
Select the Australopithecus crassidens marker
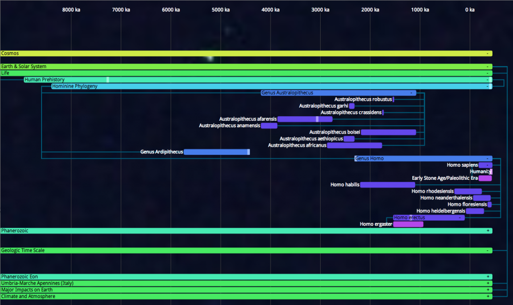(383, 113)
